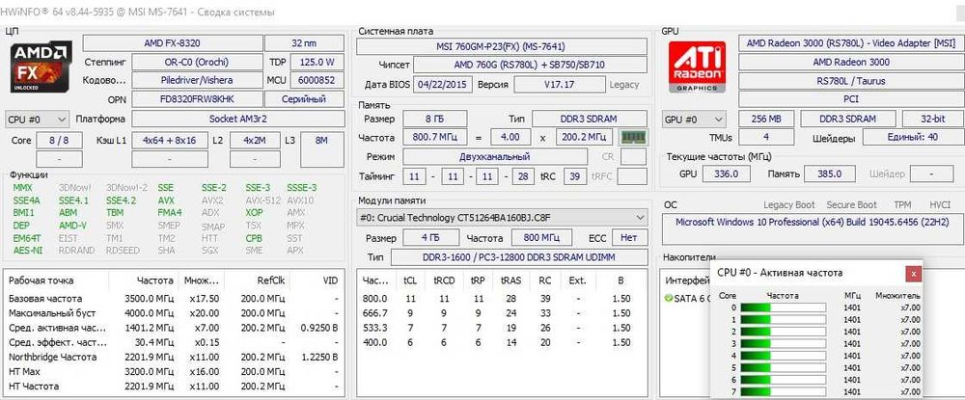Click the AMD FX-8320 processor name field
This screenshot has width=965, height=400.
pos(173,43)
